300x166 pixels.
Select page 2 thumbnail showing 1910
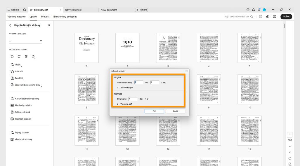point(127,48)
